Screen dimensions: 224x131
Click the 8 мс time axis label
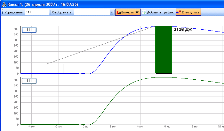point(195,127)
